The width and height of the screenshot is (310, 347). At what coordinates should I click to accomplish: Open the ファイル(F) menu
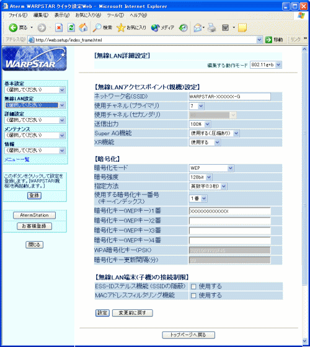pyautogui.click(x=18, y=15)
